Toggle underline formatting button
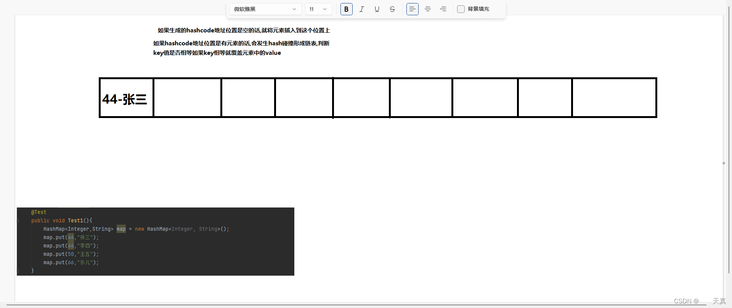 point(377,9)
